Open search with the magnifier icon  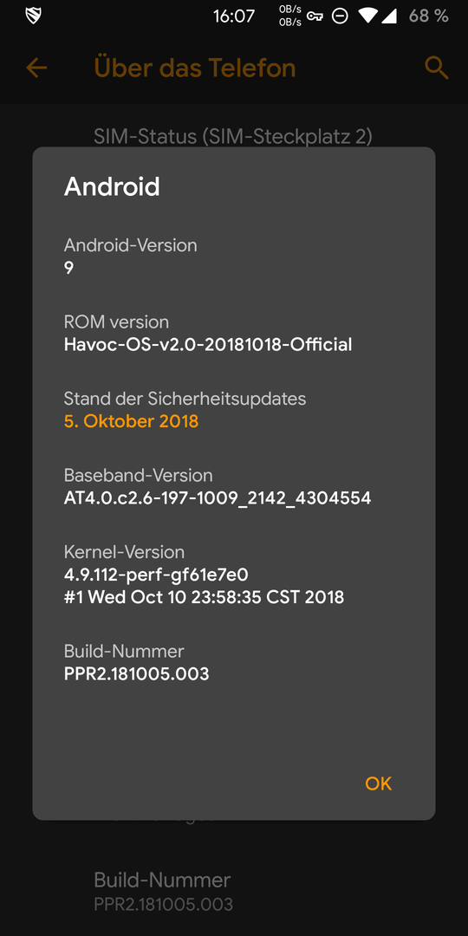tap(436, 68)
